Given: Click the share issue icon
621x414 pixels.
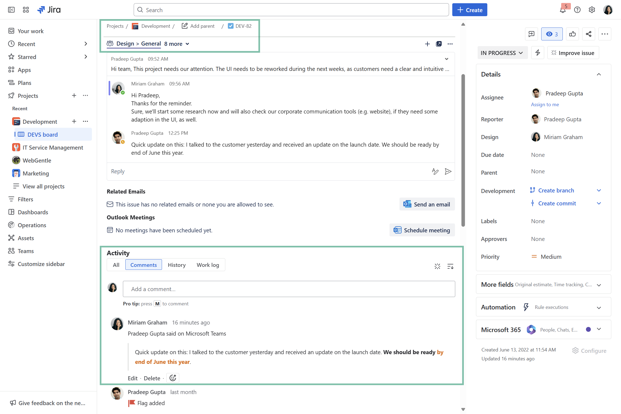Looking at the screenshot, I should pyautogui.click(x=589, y=34).
